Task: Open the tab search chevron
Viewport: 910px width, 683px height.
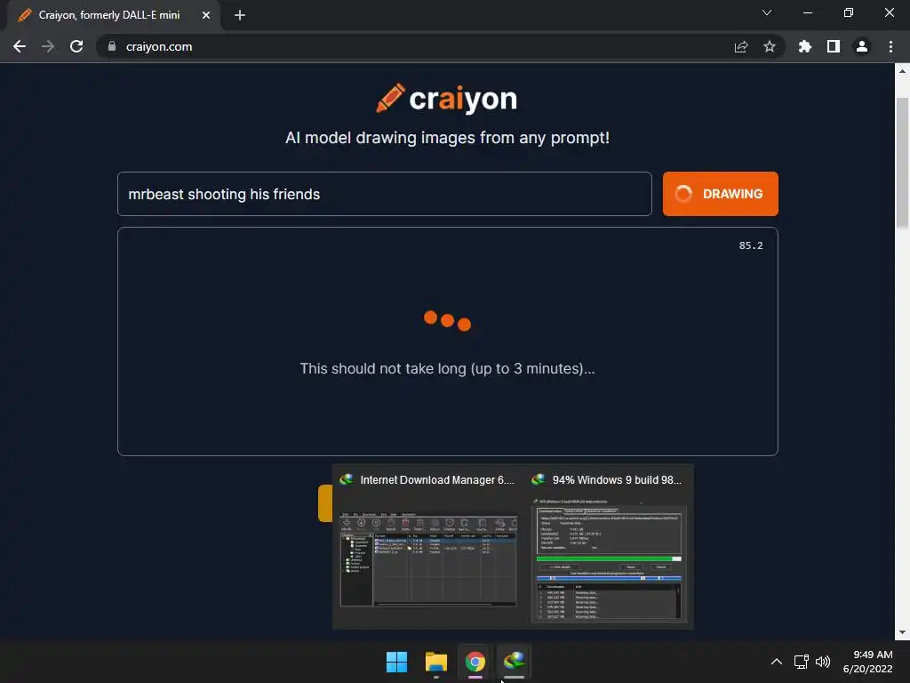Action: click(767, 12)
